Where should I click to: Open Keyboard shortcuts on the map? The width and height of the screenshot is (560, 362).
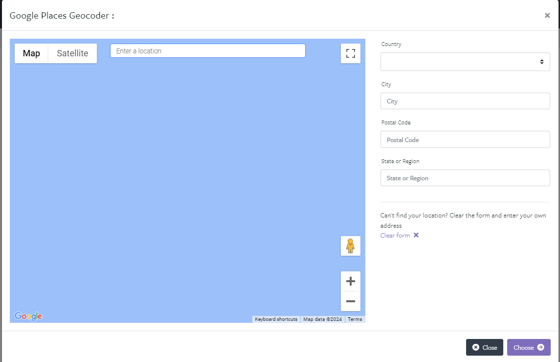coord(276,319)
